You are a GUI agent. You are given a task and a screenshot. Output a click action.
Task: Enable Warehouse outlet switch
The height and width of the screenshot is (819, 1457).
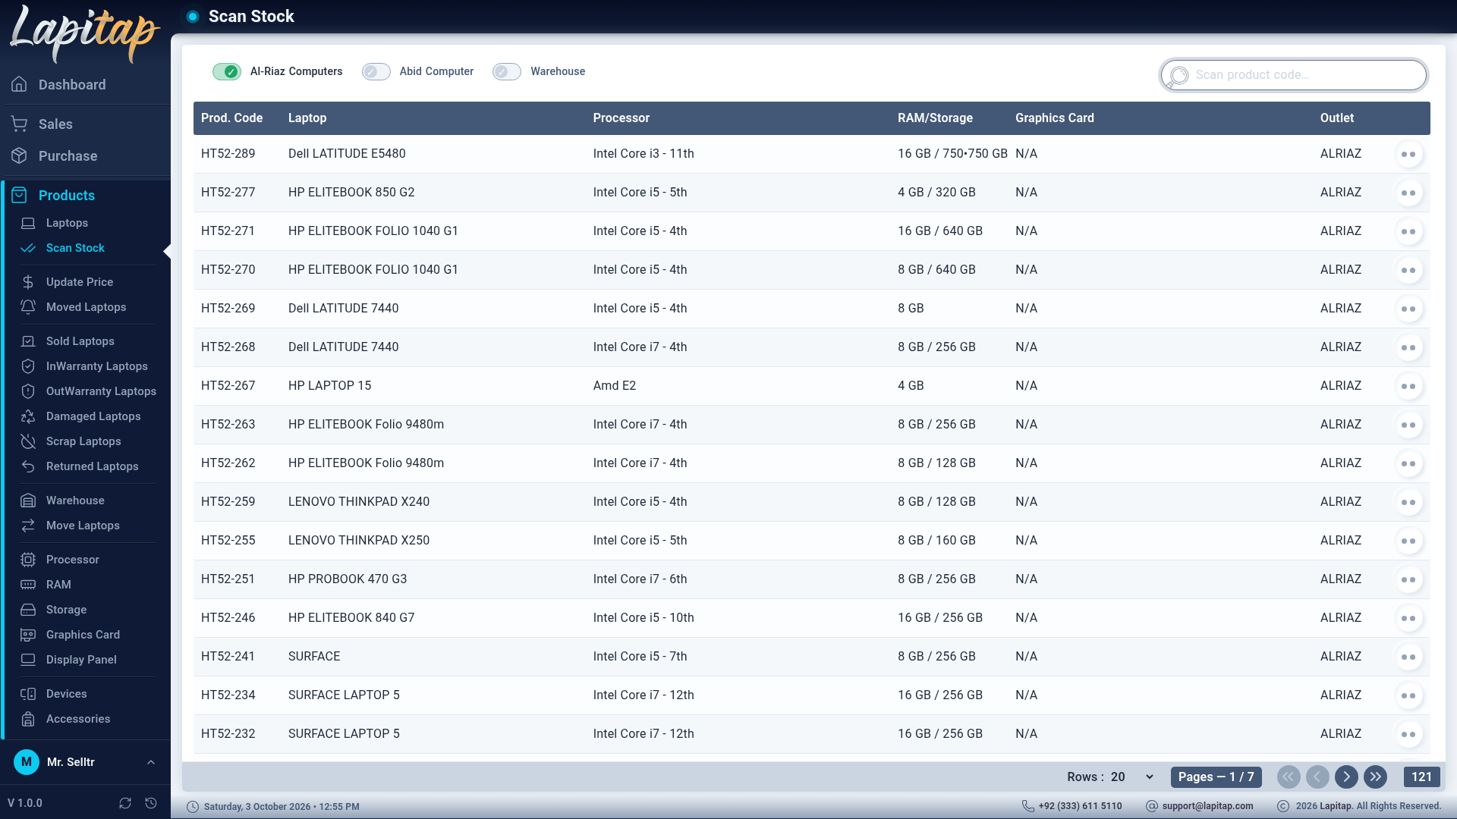point(507,71)
